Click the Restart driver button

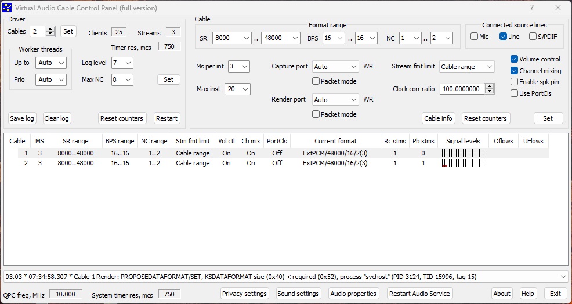pos(166,118)
